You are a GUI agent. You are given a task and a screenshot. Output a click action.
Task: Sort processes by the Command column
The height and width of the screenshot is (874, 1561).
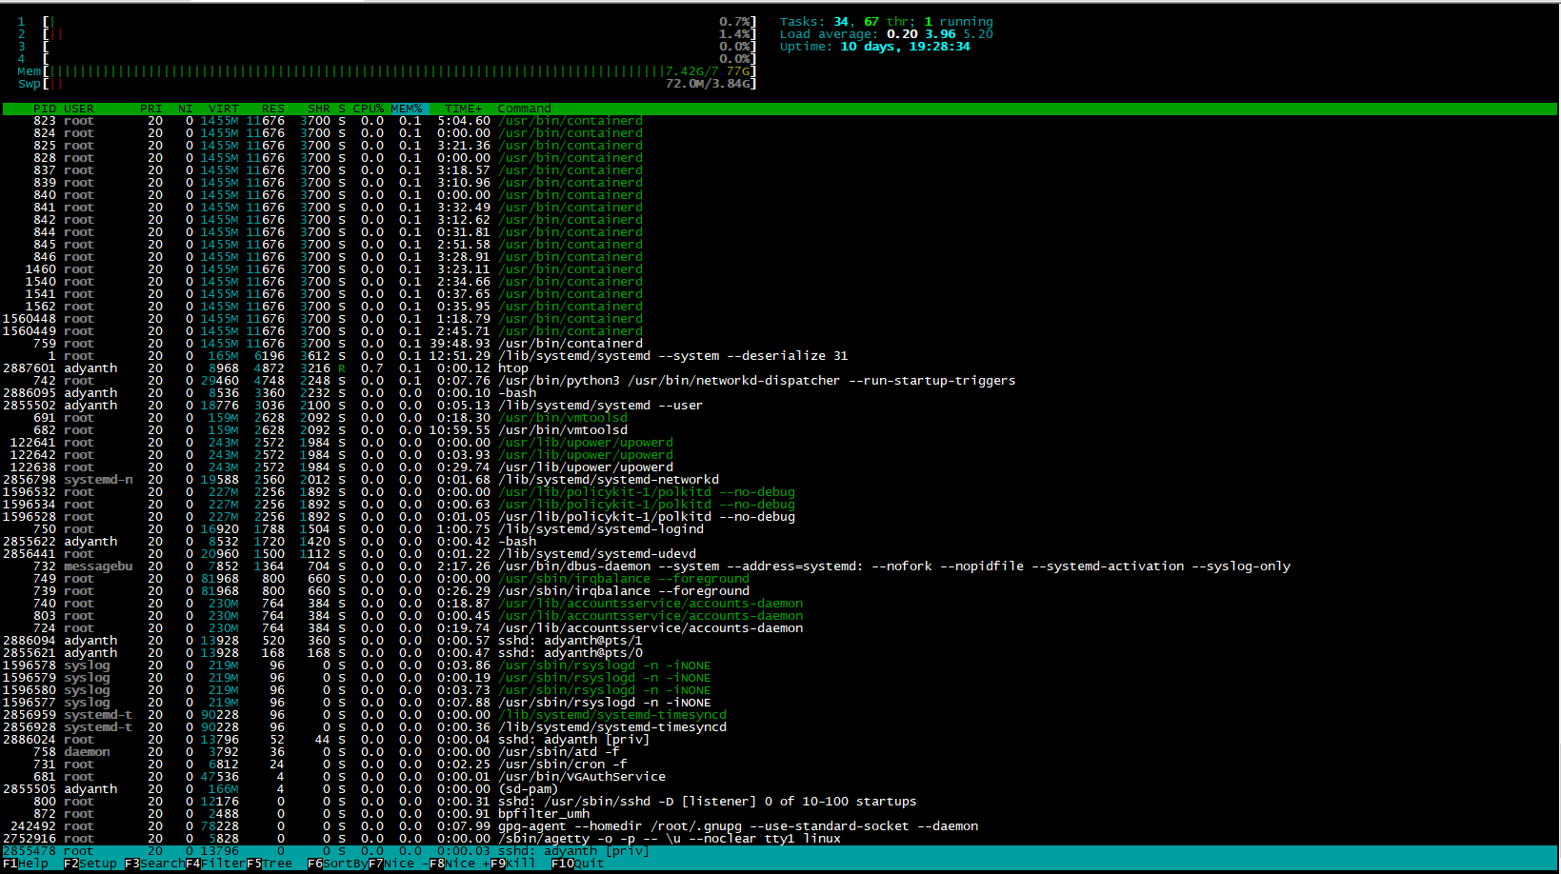[524, 108]
